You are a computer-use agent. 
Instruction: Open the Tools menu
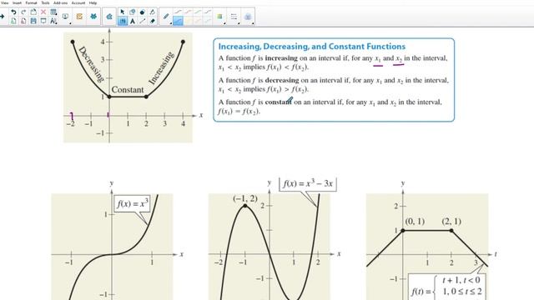click(x=45, y=2)
